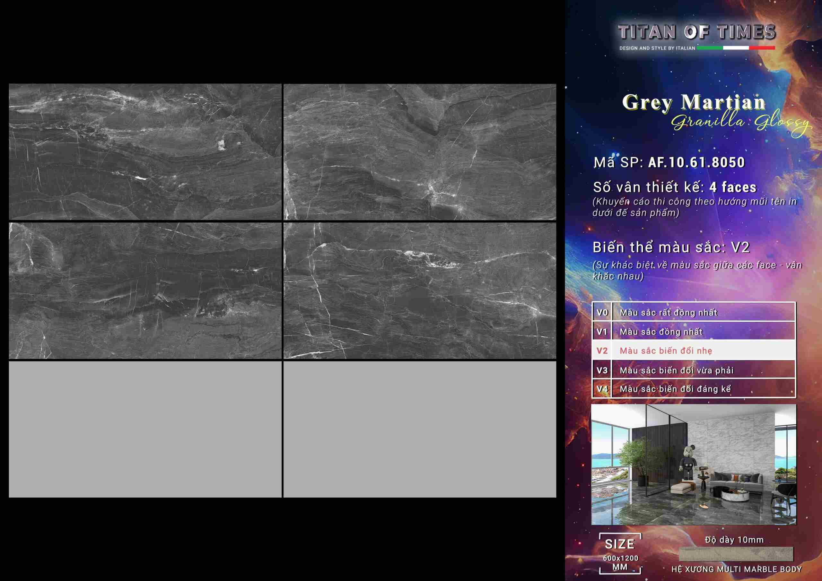The image size is (822, 581).
Task: Click the Grey Martian product title
Action: coord(694,102)
